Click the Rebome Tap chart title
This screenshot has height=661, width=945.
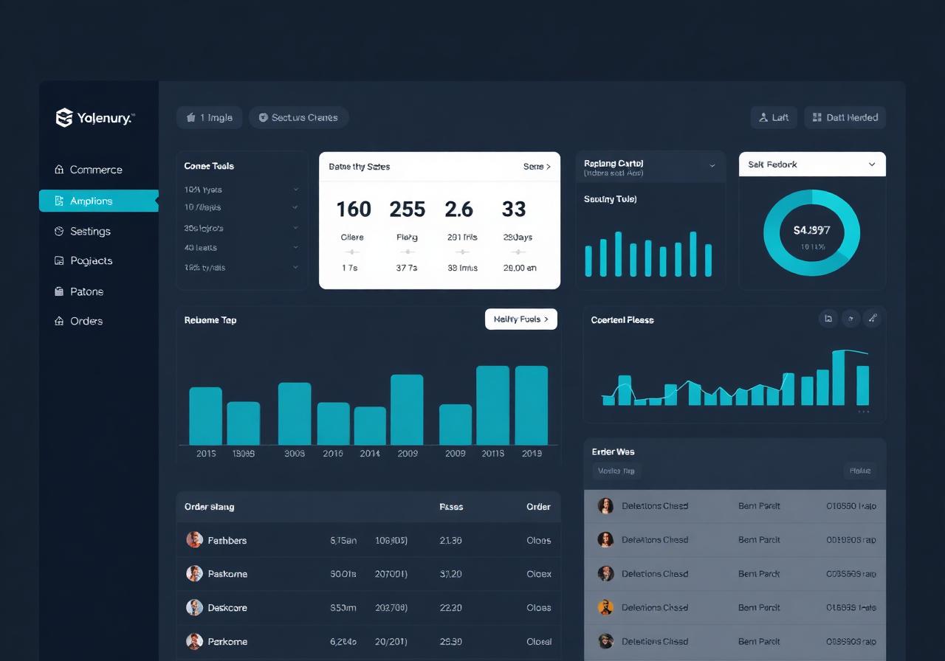coord(210,320)
